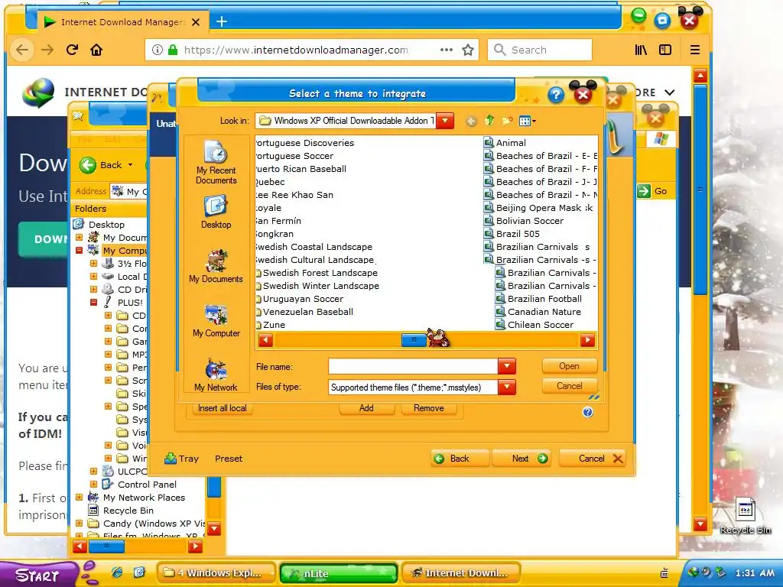Click the help question mark in the dialog title bar
Viewport: 783px width, 587px height.
click(x=556, y=94)
